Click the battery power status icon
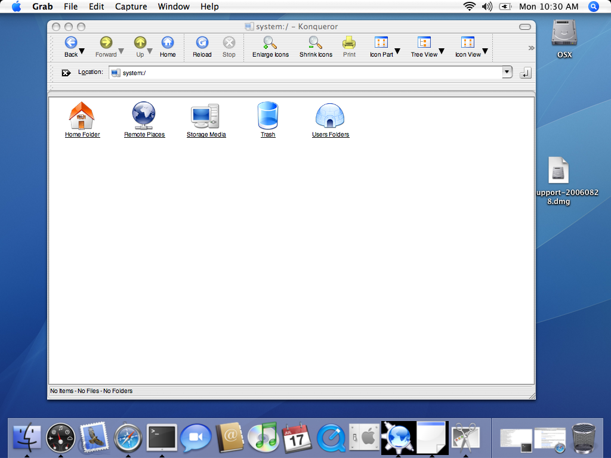The height and width of the screenshot is (458, 611). tap(505, 7)
